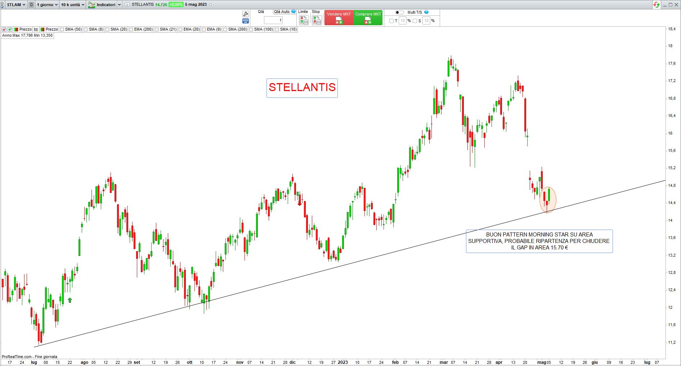Enable the EMA (200) indicator checkbox

131,30
